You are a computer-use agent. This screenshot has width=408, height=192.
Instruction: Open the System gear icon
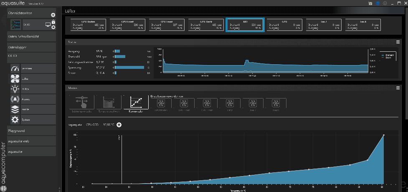coord(15,120)
